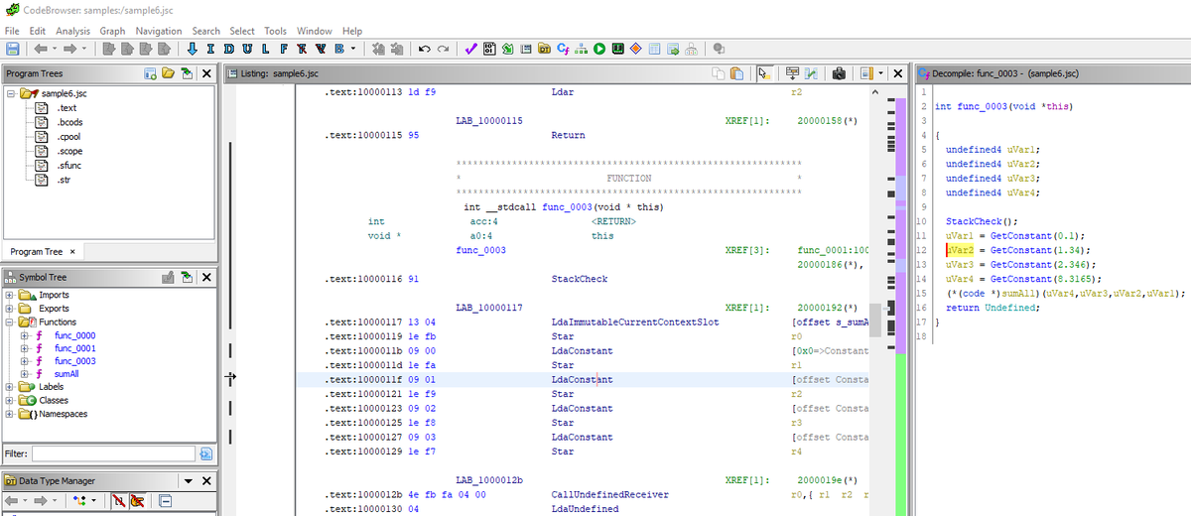Click the camera snapshot icon in Listing
This screenshot has height=516, width=1191.
click(x=839, y=73)
